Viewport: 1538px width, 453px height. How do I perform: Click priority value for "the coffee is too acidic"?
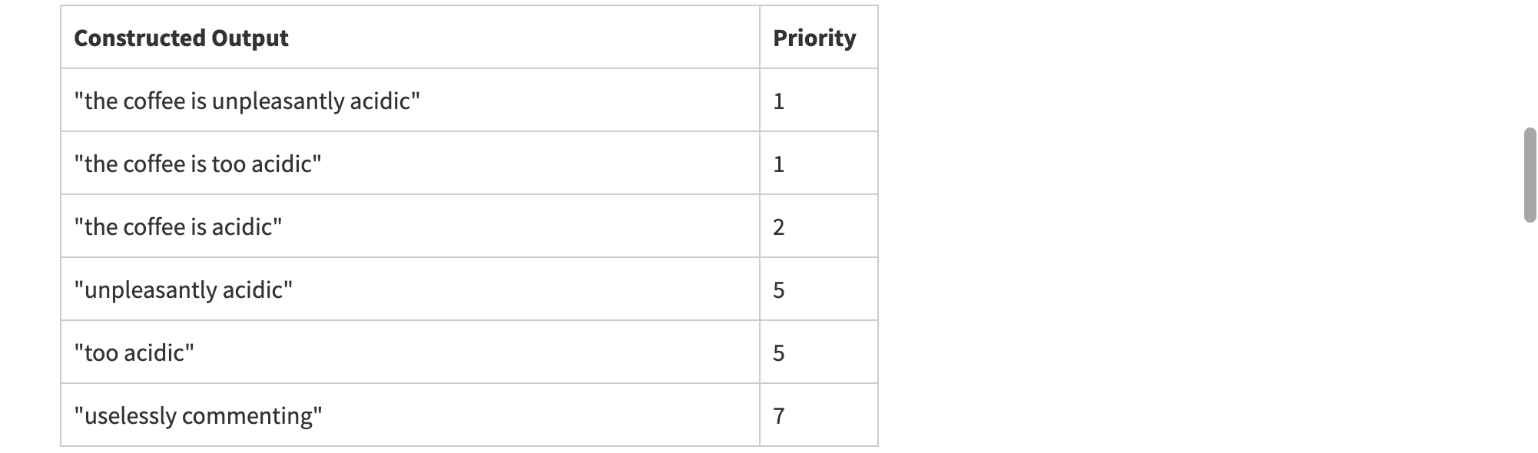tap(779, 164)
